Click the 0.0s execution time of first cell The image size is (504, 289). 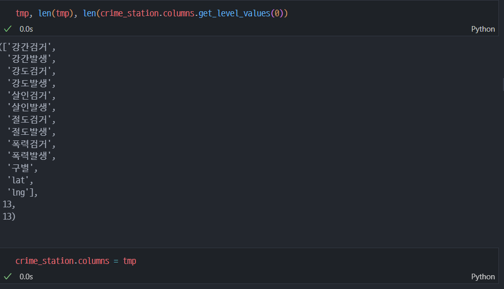26,29
